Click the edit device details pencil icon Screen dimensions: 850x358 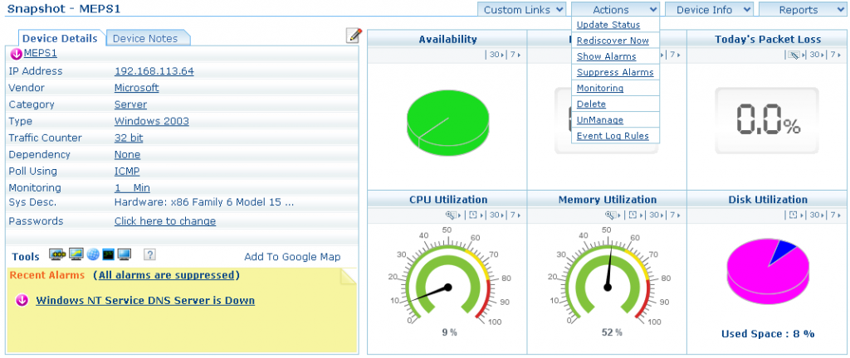(x=354, y=35)
